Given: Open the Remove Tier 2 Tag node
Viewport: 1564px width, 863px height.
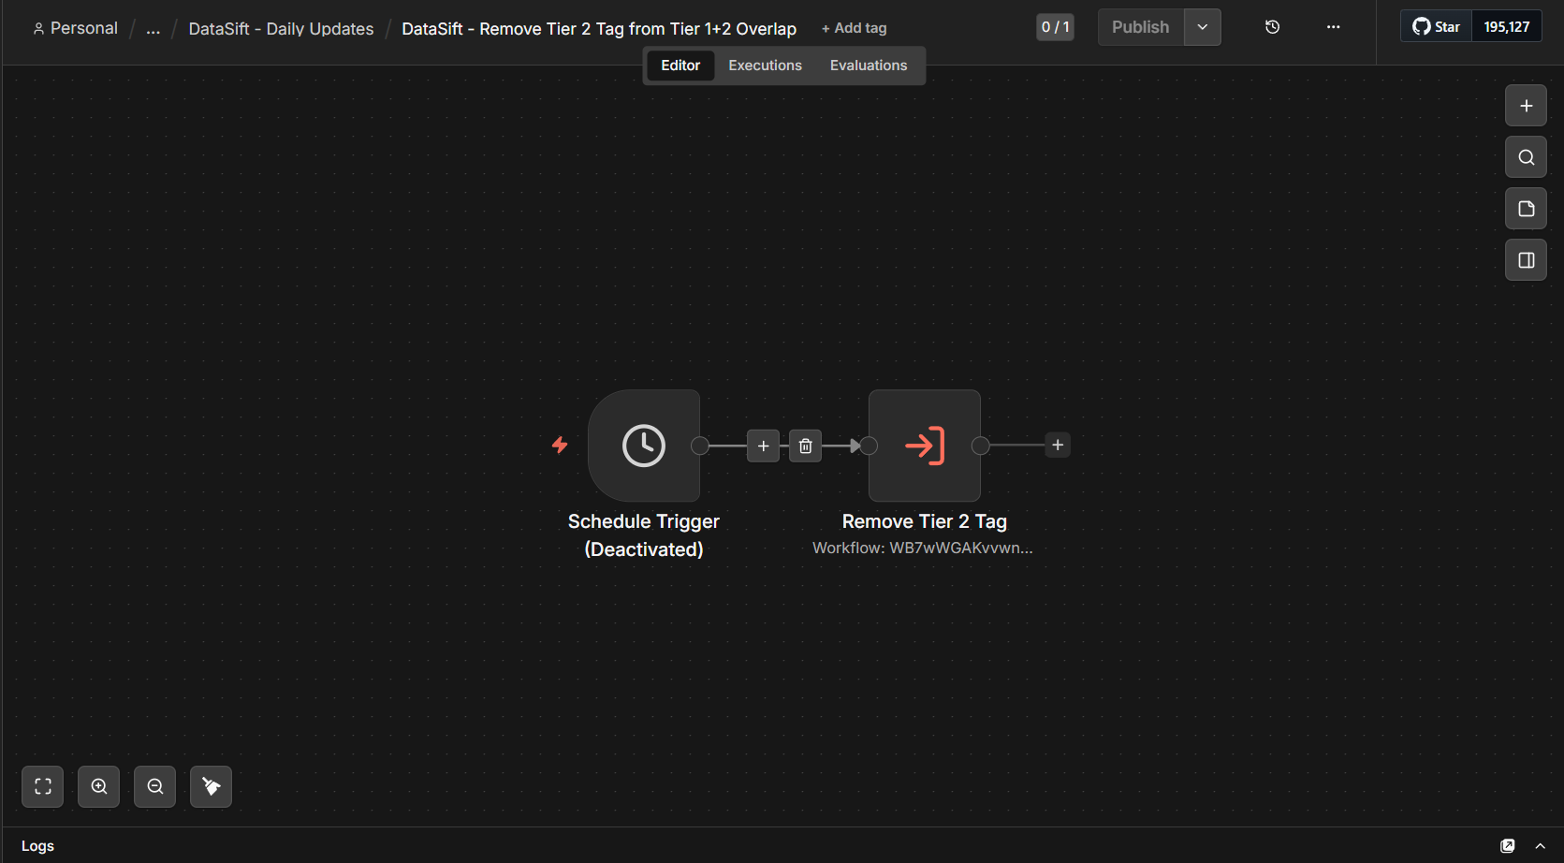Looking at the screenshot, I should (925, 446).
